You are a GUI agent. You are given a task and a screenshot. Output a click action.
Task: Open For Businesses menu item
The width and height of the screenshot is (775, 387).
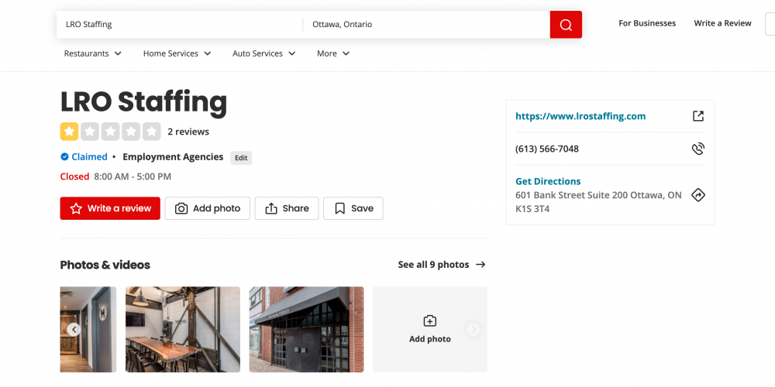(x=647, y=23)
